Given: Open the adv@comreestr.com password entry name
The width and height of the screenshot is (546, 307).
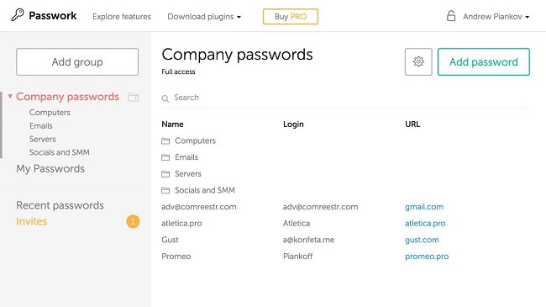Looking at the screenshot, I should (199, 207).
